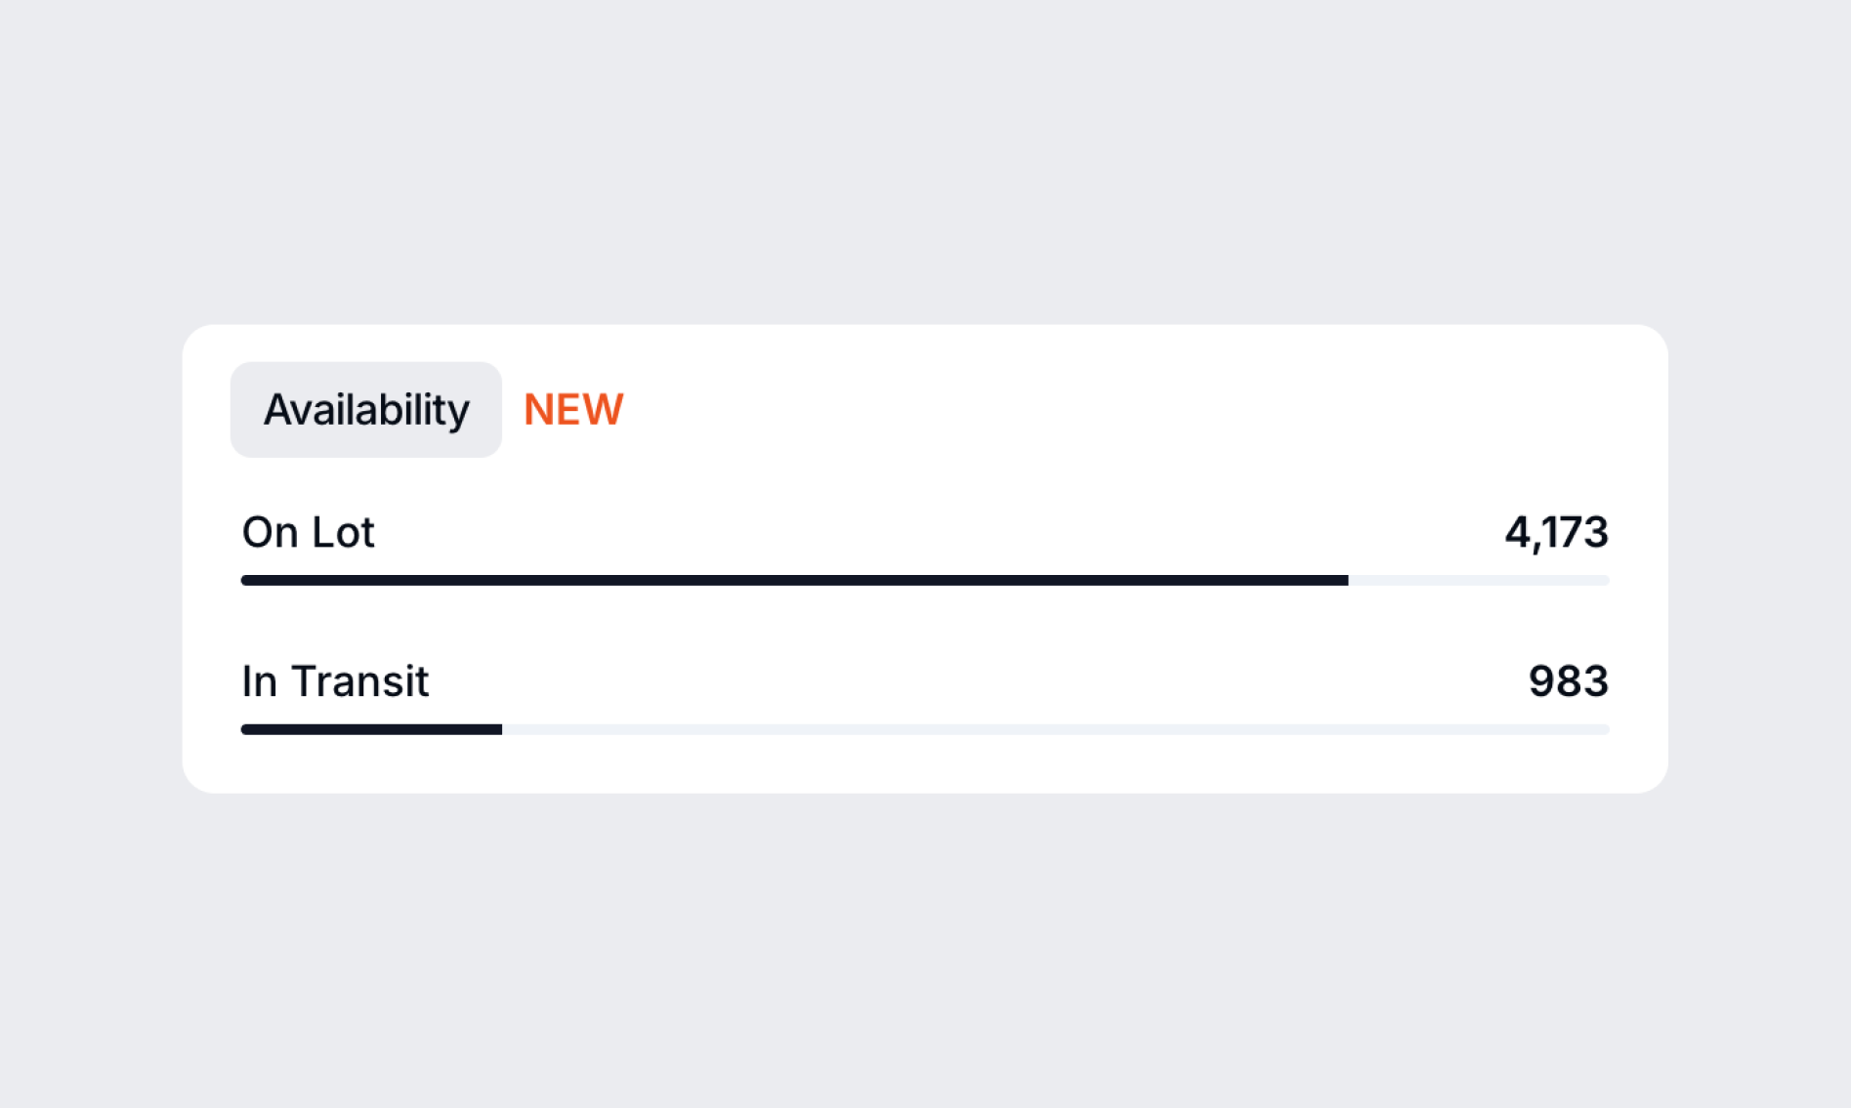Click the 983 In Transit count

(x=1567, y=681)
